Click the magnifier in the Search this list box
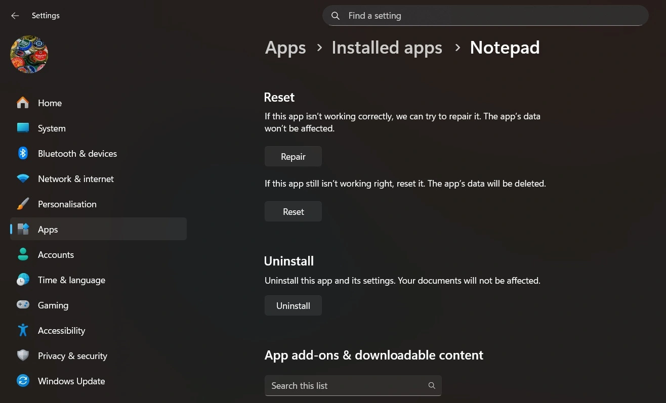The height and width of the screenshot is (403, 666). coord(432,385)
